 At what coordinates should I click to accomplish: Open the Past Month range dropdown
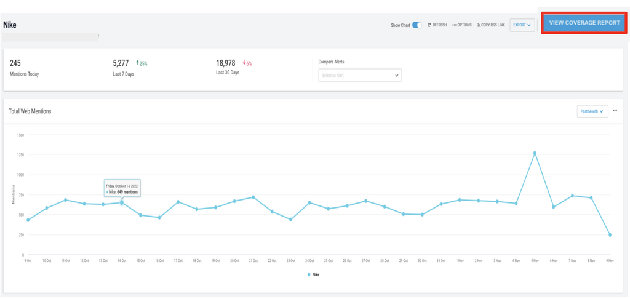pos(591,111)
